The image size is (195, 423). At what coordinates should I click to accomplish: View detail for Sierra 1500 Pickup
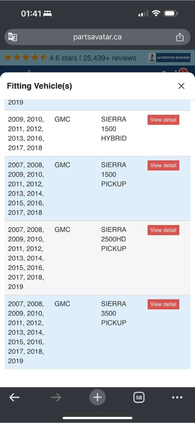(x=163, y=165)
